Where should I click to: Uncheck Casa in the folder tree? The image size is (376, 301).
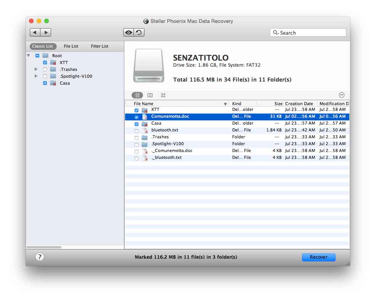(x=45, y=83)
